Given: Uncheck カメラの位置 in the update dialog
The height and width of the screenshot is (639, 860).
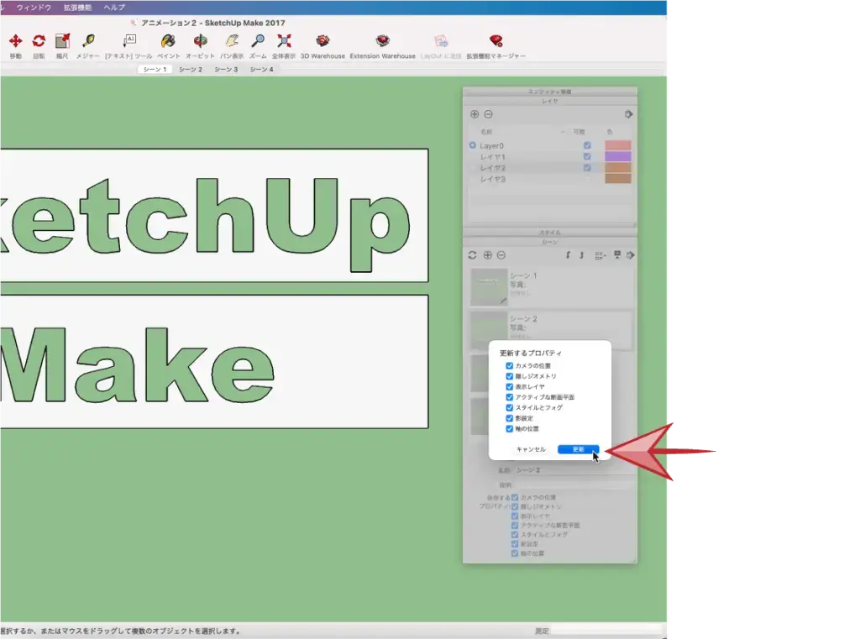Looking at the screenshot, I should pyautogui.click(x=510, y=366).
